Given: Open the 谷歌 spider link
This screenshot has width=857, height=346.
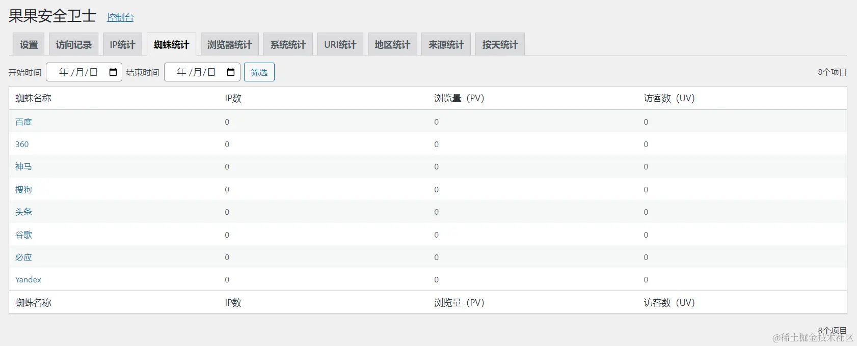Looking at the screenshot, I should pos(23,235).
